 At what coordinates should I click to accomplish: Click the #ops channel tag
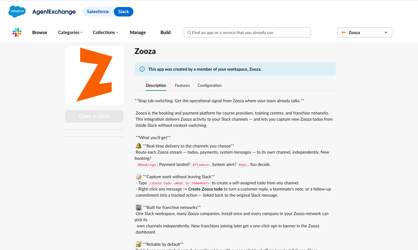[x=242, y=165]
